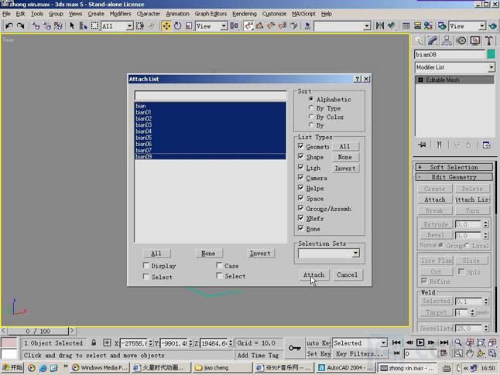Open the Selected key filter dropdown

click(x=383, y=343)
